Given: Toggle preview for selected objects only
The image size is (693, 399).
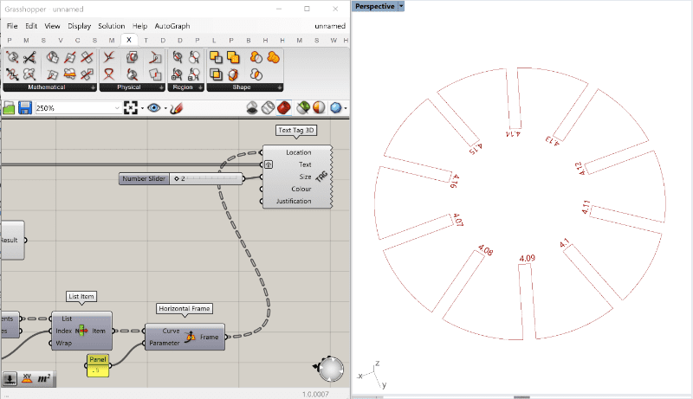Looking at the screenshot, I should click(302, 107).
